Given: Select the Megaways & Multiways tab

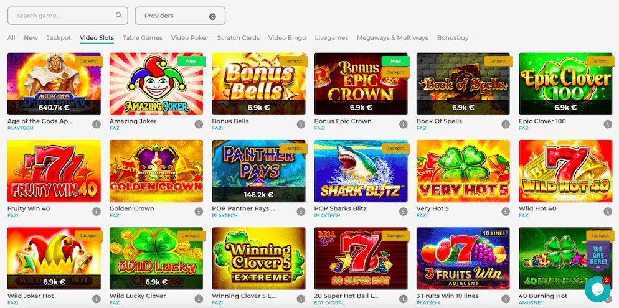Looking at the screenshot, I should pyautogui.click(x=392, y=38).
